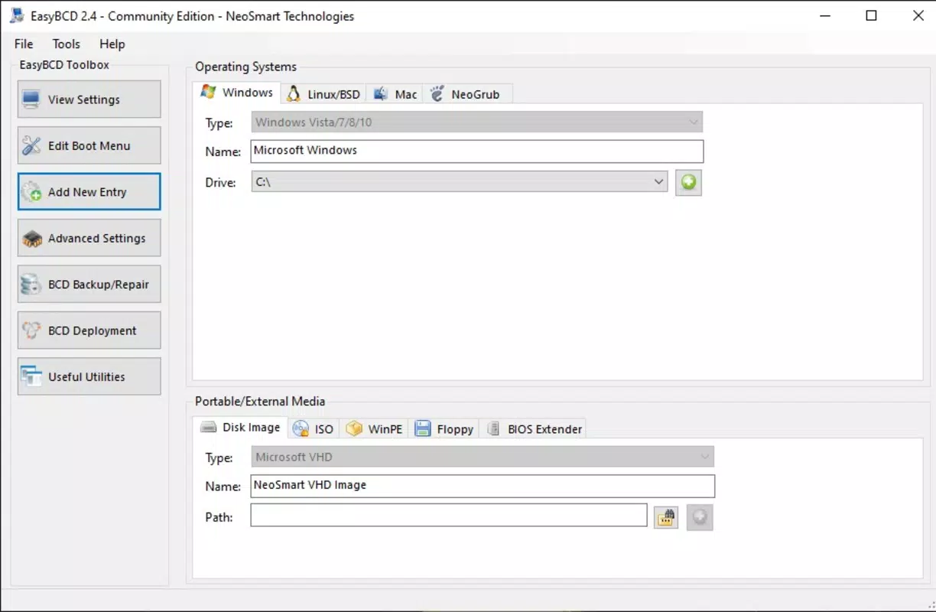
Task: Switch to the BIOS Extender tab
Action: click(534, 428)
